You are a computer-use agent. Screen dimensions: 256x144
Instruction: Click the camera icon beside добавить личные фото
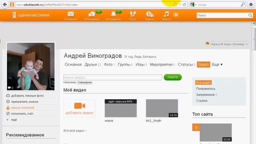click(x=8, y=96)
